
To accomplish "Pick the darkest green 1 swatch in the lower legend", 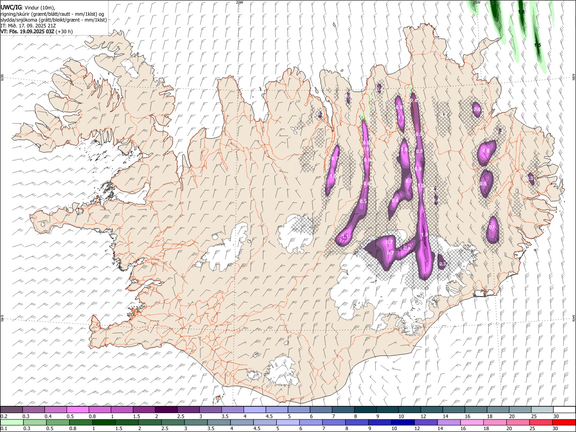I will tap(103, 422).
